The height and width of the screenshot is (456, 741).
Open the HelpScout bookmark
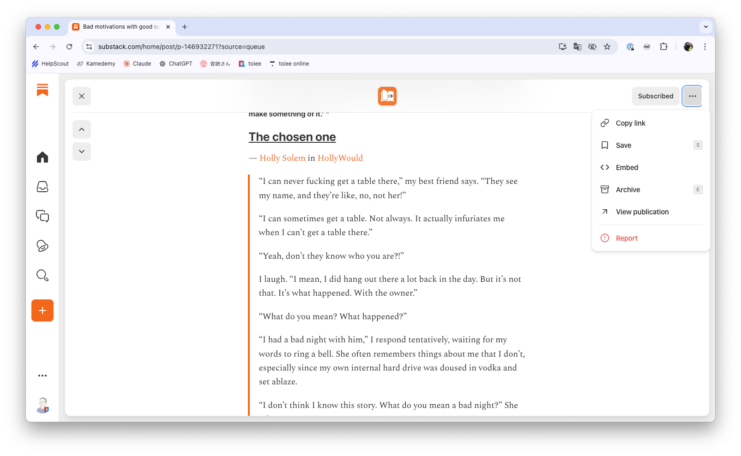click(x=50, y=64)
